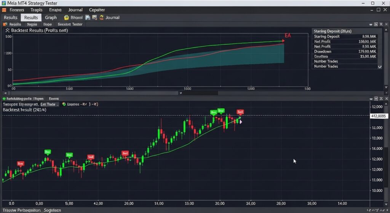
Task: Click the save disk toolbar icon
Action: click(x=88, y=18)
